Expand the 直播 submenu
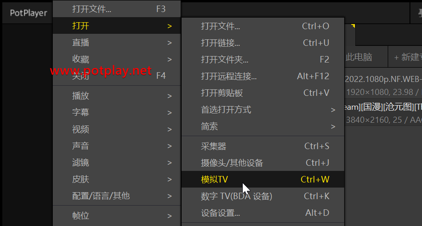Viewport: 422px width, 226px height. point(117,43)
